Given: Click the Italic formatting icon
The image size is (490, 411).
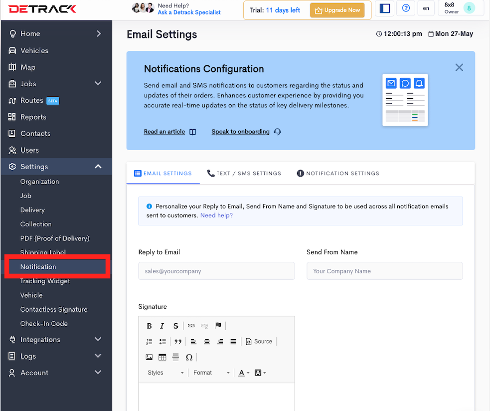Looking at the screenshot, I should point(162,326).
